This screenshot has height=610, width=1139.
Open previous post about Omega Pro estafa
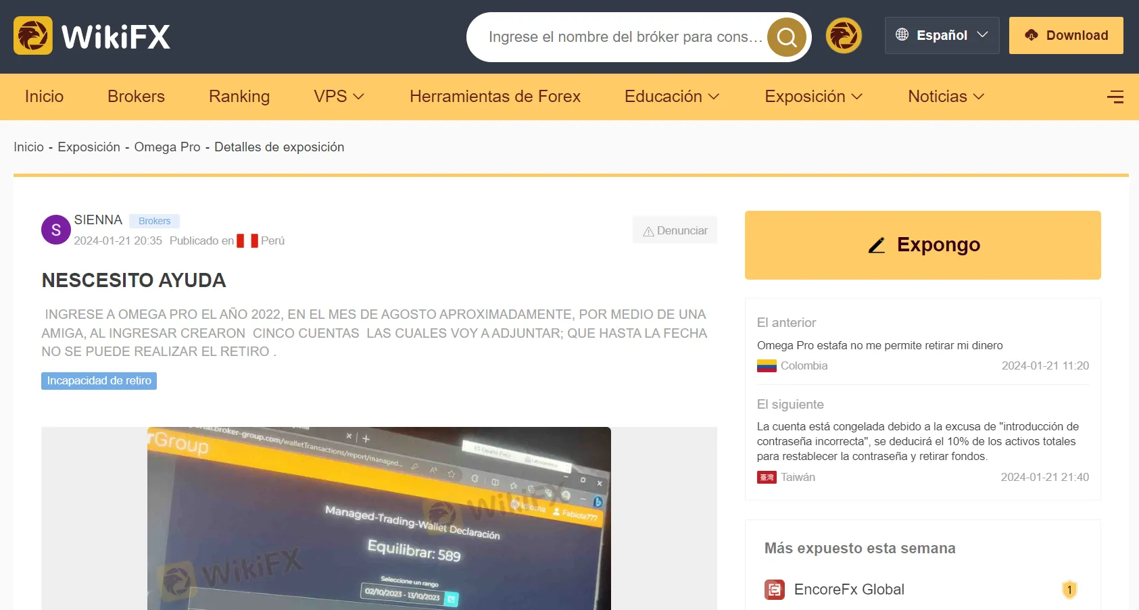pos(880,345)
